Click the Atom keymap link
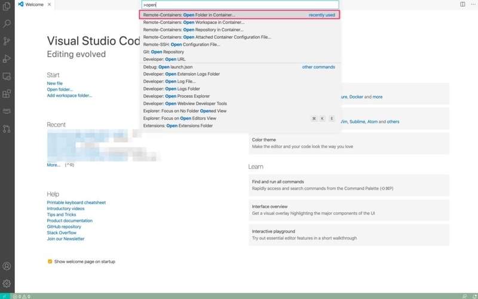The image size is (478, 299). point(372,122)
